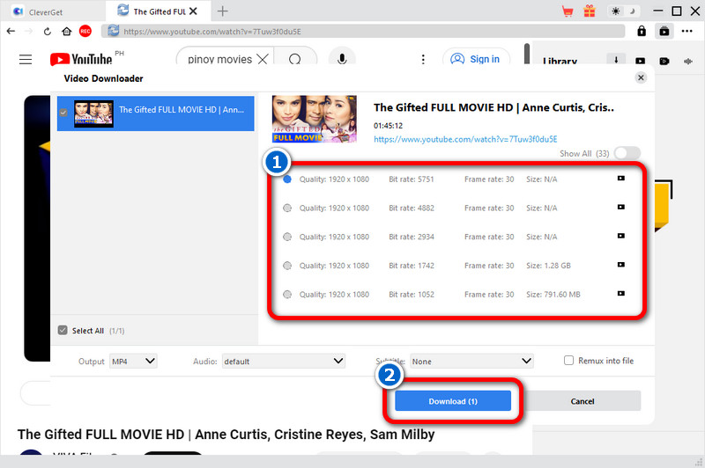Click the lock icon in toolbar

coord(642,31)
